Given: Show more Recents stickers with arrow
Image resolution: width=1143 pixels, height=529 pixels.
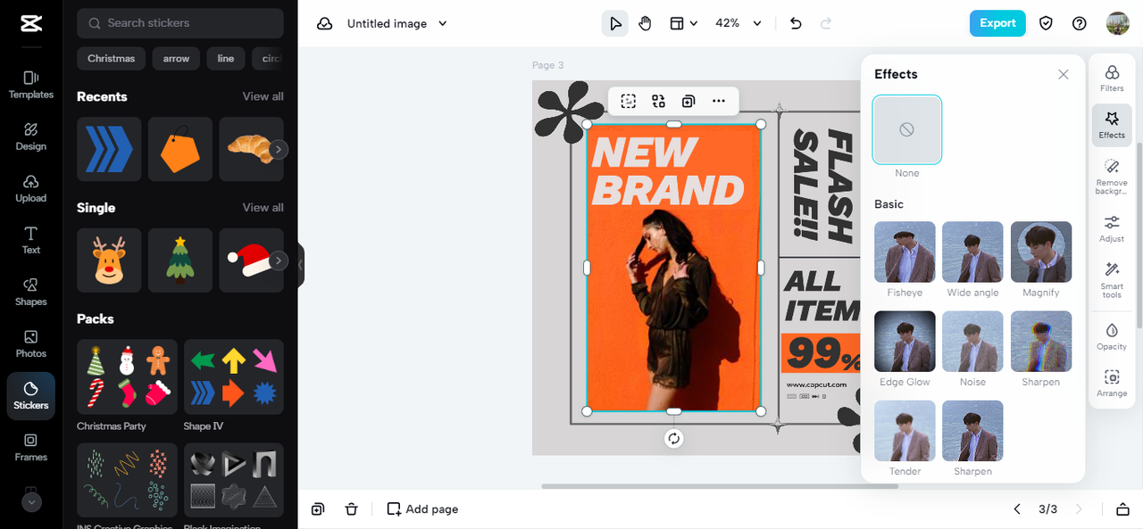Looking at the screenshot, I should click(x=279, y=150).
